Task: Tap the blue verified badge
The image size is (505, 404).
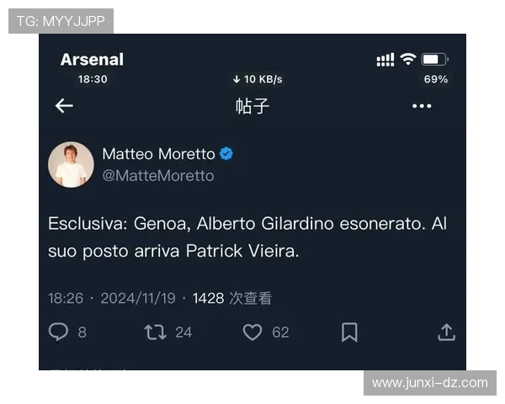Action: click(226, 154)
